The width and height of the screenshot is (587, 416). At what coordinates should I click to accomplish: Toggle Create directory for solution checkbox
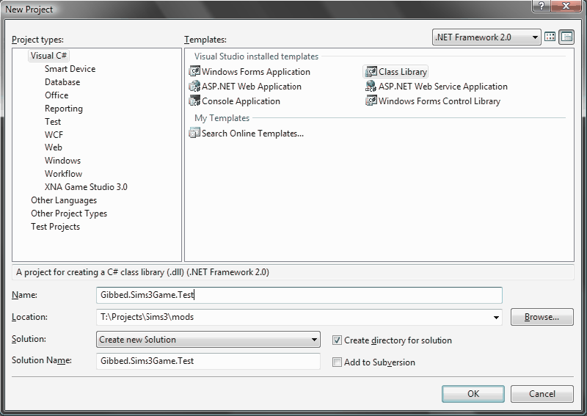point(337,340)
